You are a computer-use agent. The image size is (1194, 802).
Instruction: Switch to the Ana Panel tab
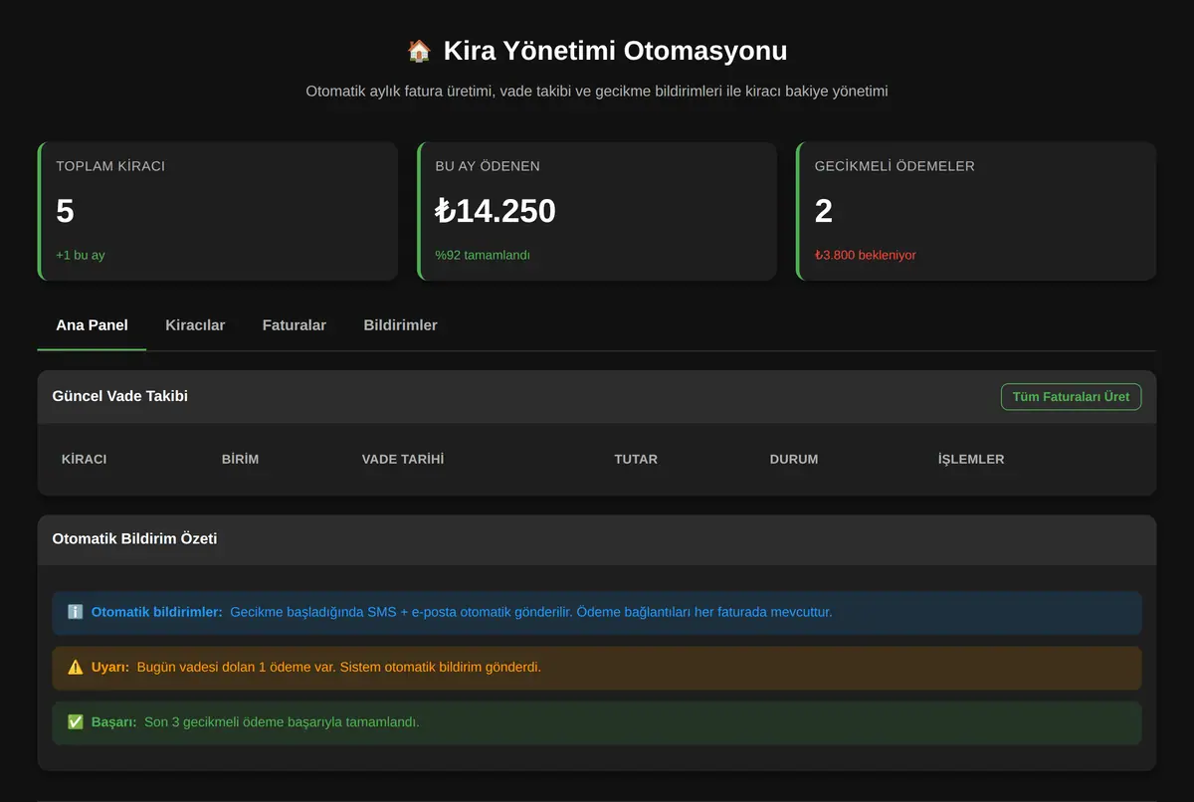pos(92,325)
